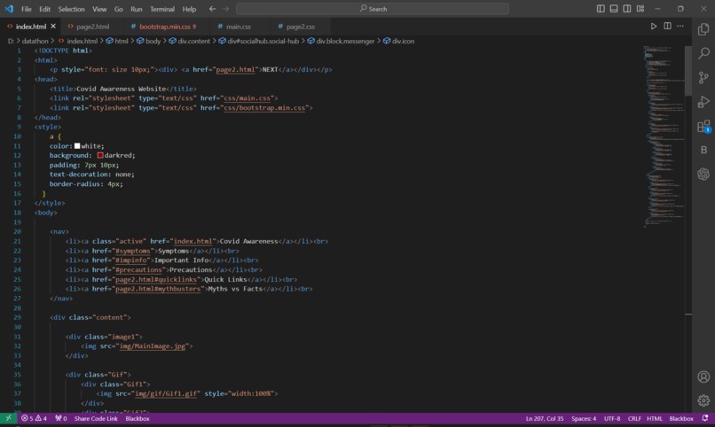Open the Search view in activity bar
The width and height of the screenshot is (715, 427).
pos(703,53)
